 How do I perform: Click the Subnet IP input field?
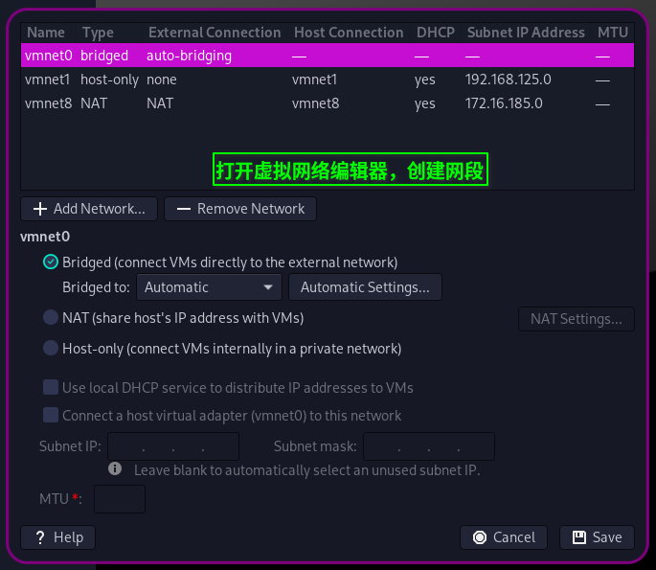(173, 446)
